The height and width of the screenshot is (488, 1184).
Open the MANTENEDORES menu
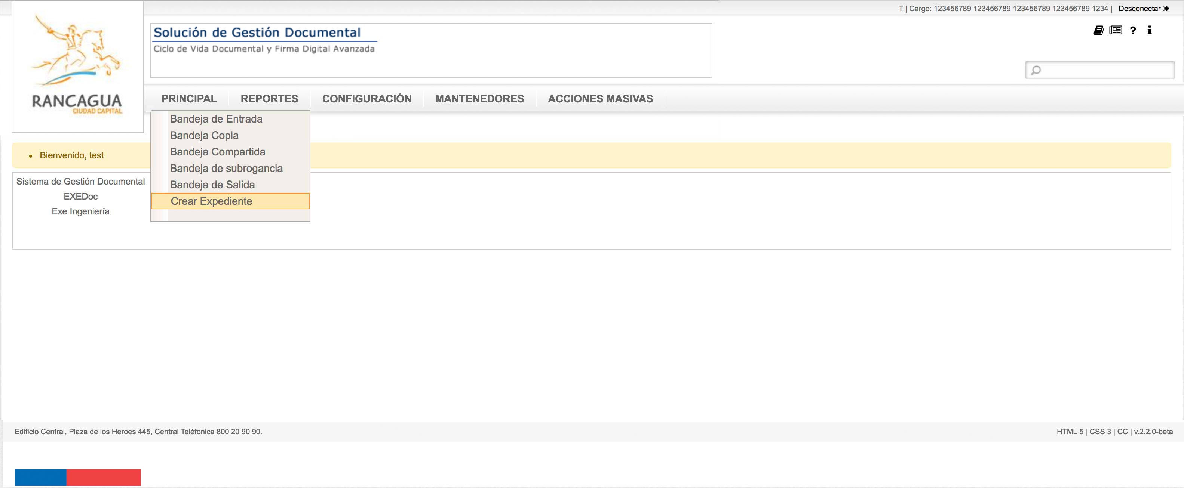coord(479,99)
